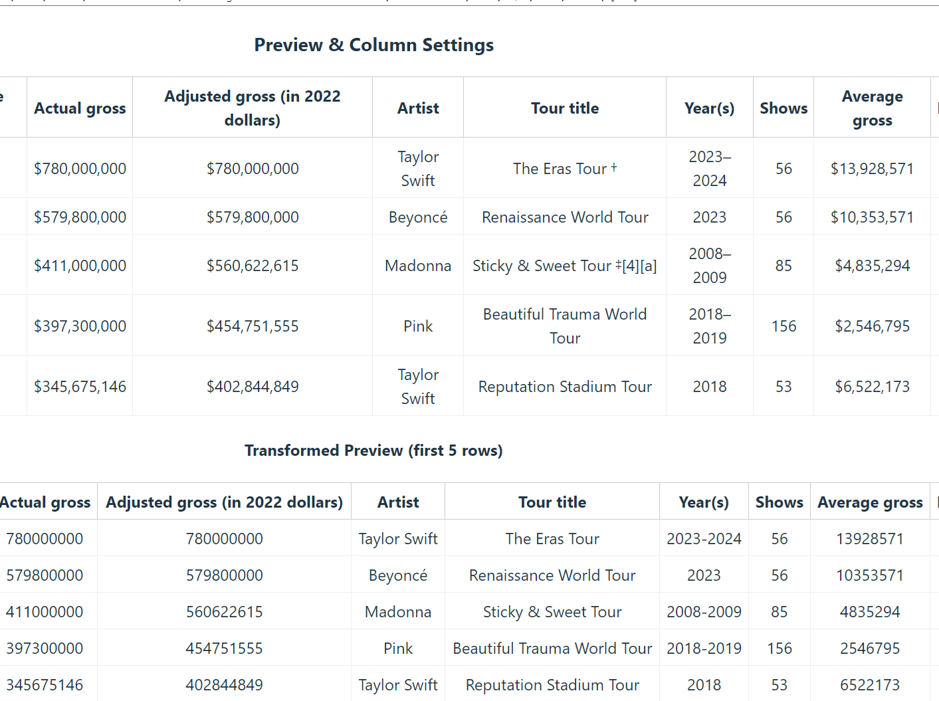
Task: Click '2546795' in Transformed Preview table
Action: tap(870, 649)
